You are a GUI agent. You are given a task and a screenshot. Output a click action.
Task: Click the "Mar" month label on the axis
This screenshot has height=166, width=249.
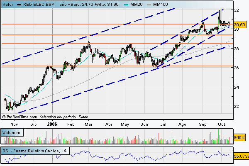[x=88, y=124]
